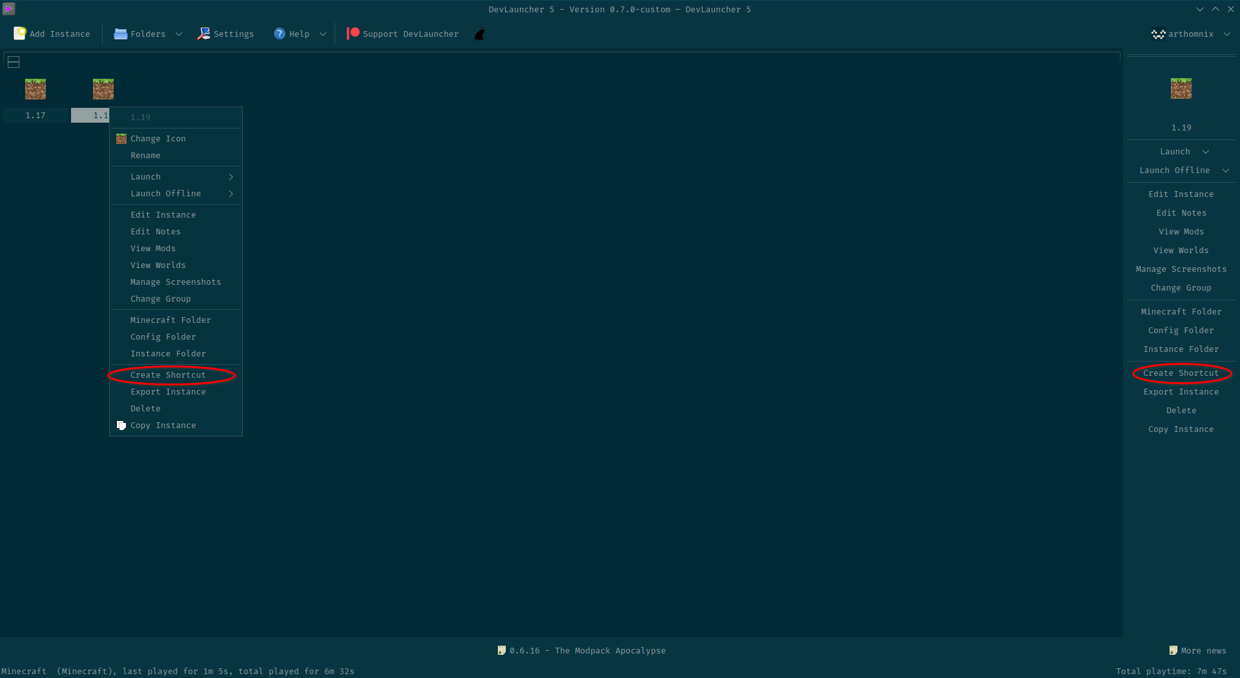This screenshot has width=1240, height=678.
Task: Open Minecraft Folder from context menu
Action: click(176, 320)
